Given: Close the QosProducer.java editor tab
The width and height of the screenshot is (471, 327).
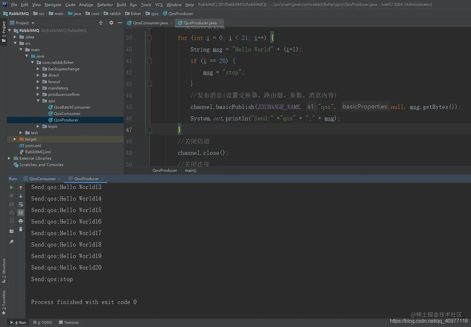Looking at the screenshot, I should coord(220,23).
